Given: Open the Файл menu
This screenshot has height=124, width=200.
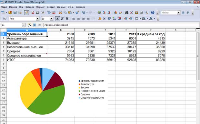Looking at the screenshot, I should click(4, 7).
